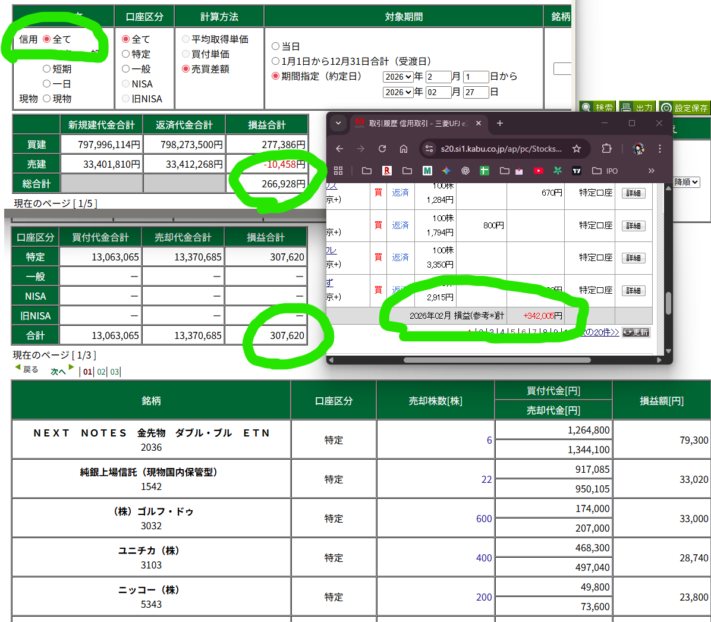Open the Extensions puzzle icon
Screen dimensions: 711x622
click(606, 149)
